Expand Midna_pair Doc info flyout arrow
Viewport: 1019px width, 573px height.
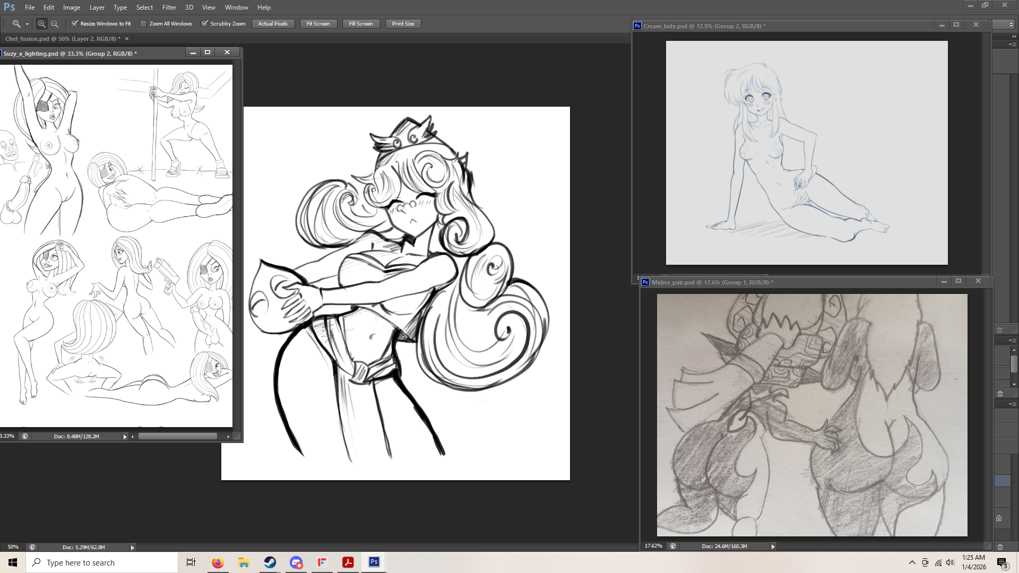773,546
